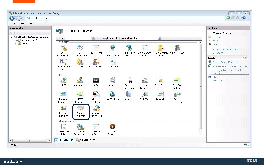
Task: Open .NET Error Pages feature
Action: [x=96, y=51]
